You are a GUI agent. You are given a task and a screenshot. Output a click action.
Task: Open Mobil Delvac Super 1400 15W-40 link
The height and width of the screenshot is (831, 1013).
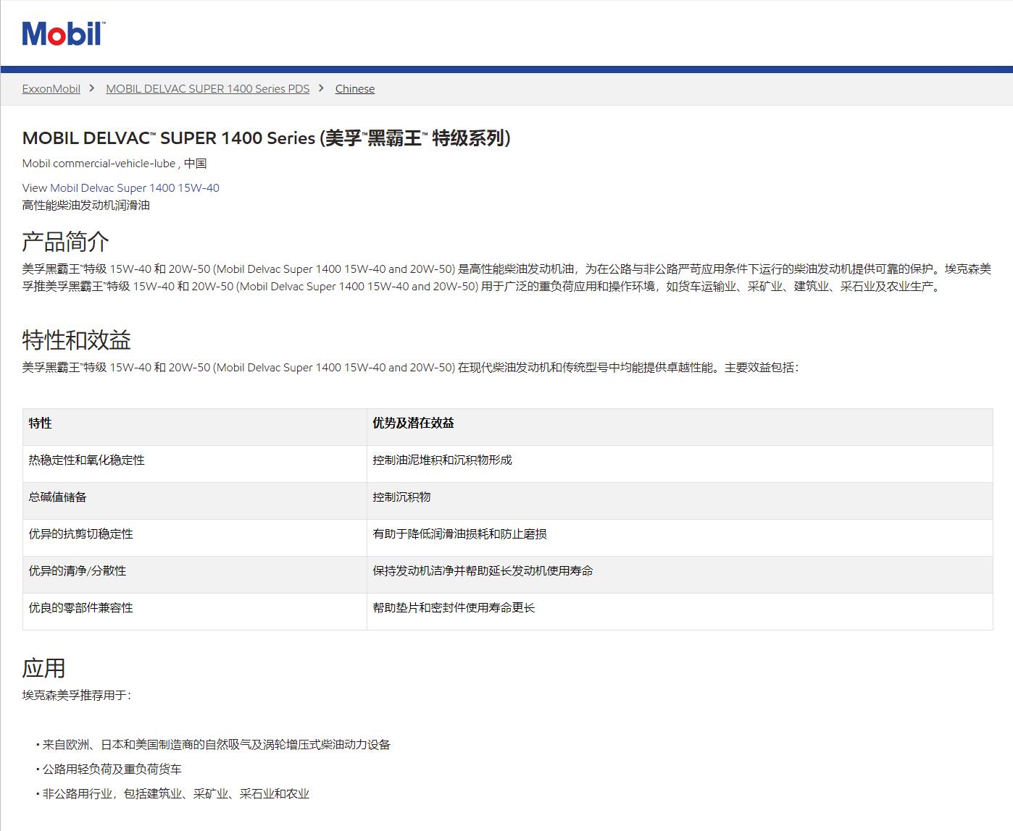coord(135,187)
